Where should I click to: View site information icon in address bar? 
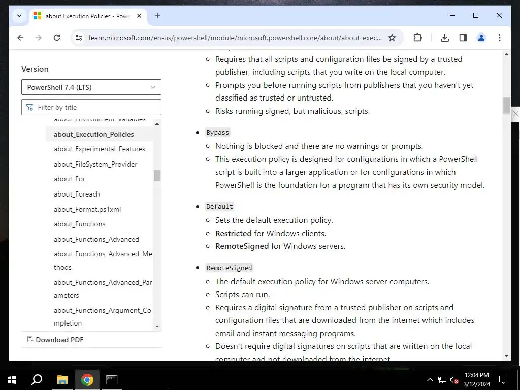pos(79,38)
